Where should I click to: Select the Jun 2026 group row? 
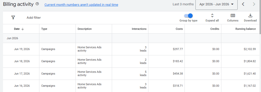131,38
